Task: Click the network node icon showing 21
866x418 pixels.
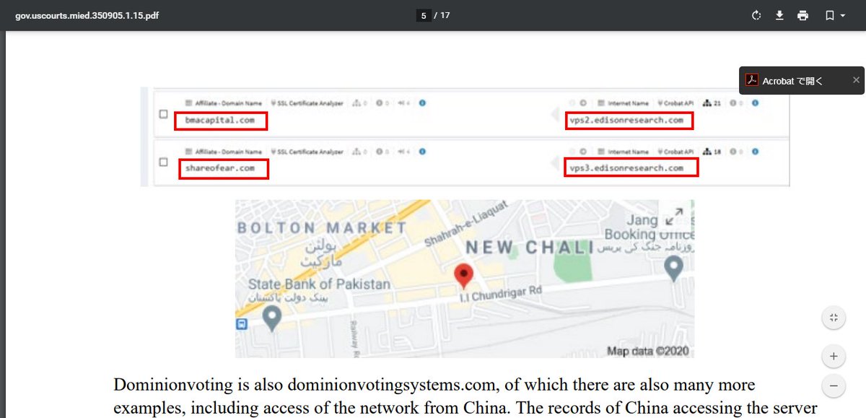Action: coord(707,103)
